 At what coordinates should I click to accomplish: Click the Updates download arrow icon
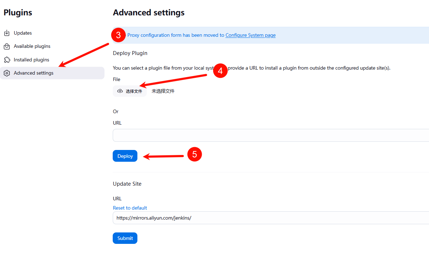tap(6, 33)
